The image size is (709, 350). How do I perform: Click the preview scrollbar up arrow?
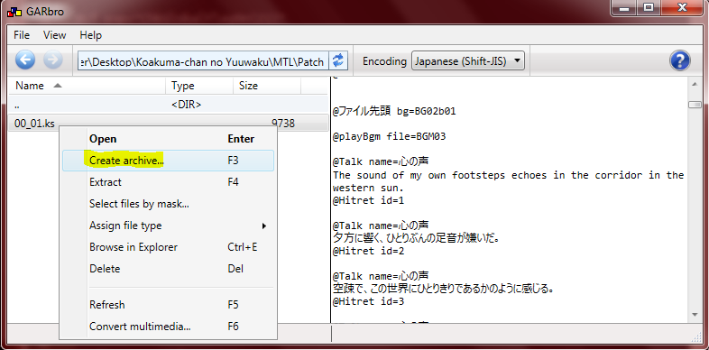695,84
